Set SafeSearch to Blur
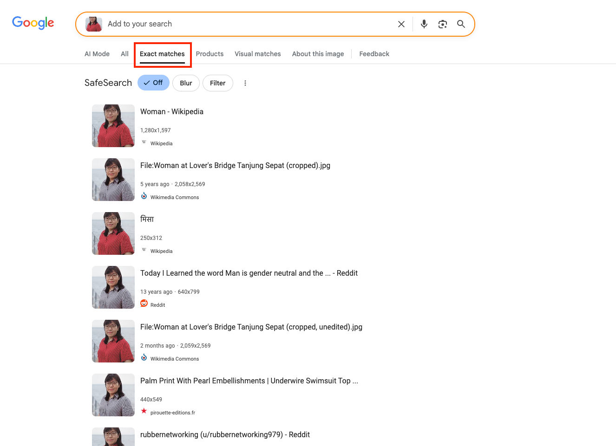Image resolution: width=616 pixels, height=446 pixels. [x=186, y=83]
